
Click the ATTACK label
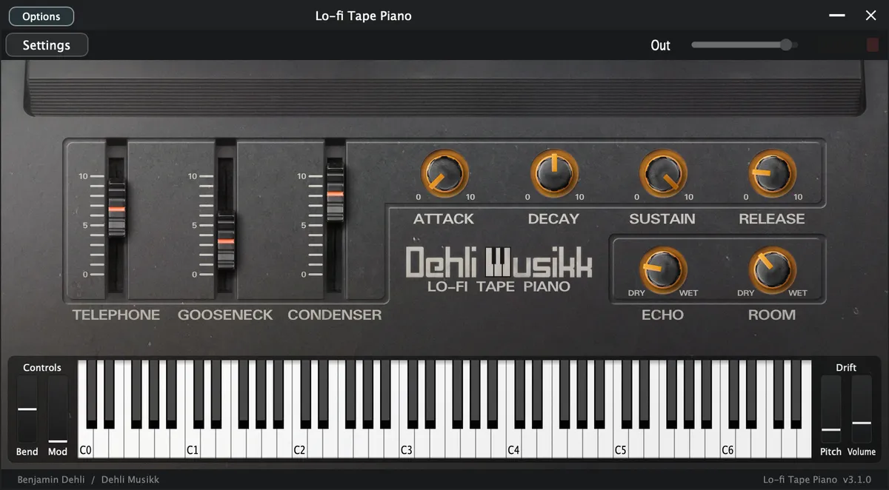tap(444, 218)
